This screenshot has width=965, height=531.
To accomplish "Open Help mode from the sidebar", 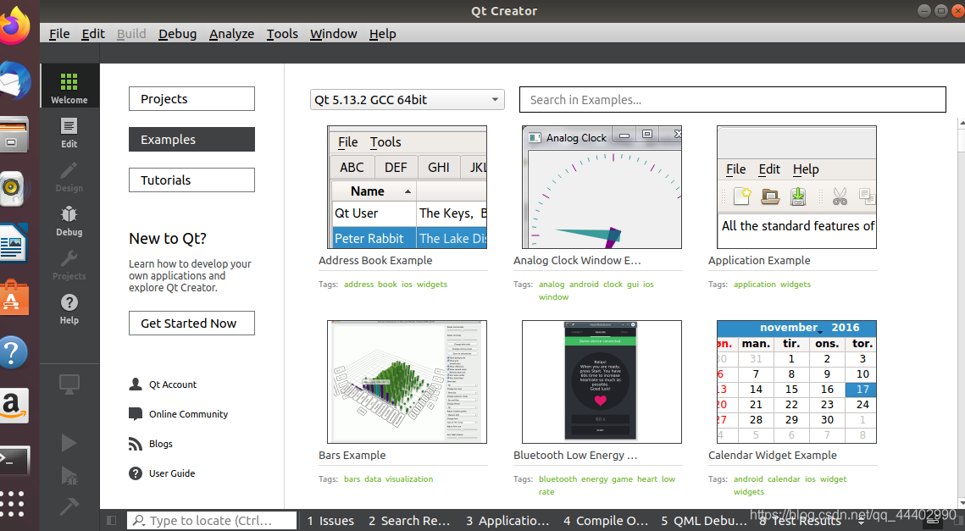I will [x=69, y=308].
